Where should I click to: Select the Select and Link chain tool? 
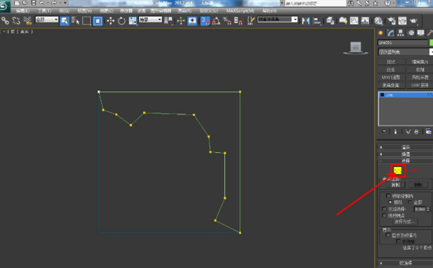click(x=6, y=21)
